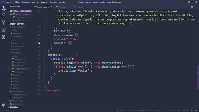Click the split editor icon

tap(192, 7)
